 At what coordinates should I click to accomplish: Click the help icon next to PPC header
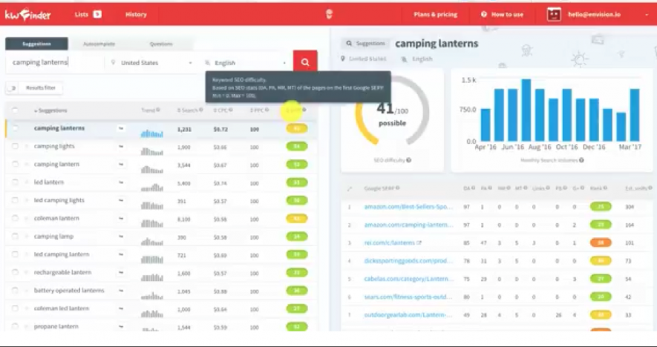tap(266, 110)
